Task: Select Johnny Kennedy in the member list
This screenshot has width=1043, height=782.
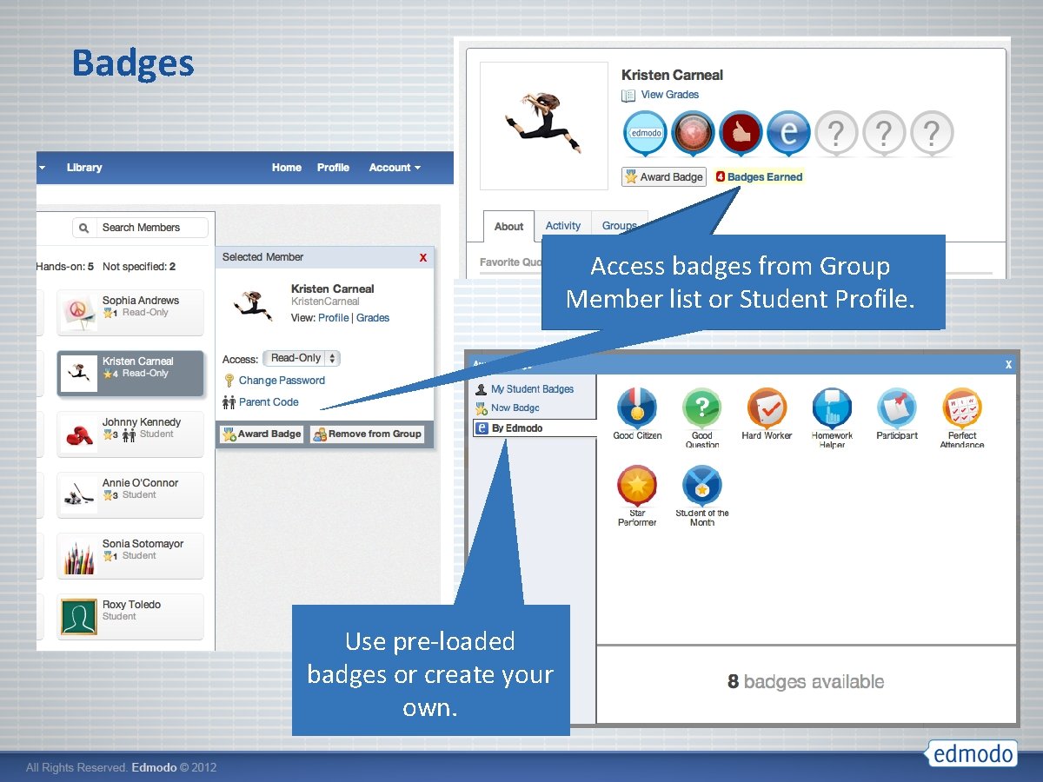Action: pyautogui.click(x=130, y=434)
